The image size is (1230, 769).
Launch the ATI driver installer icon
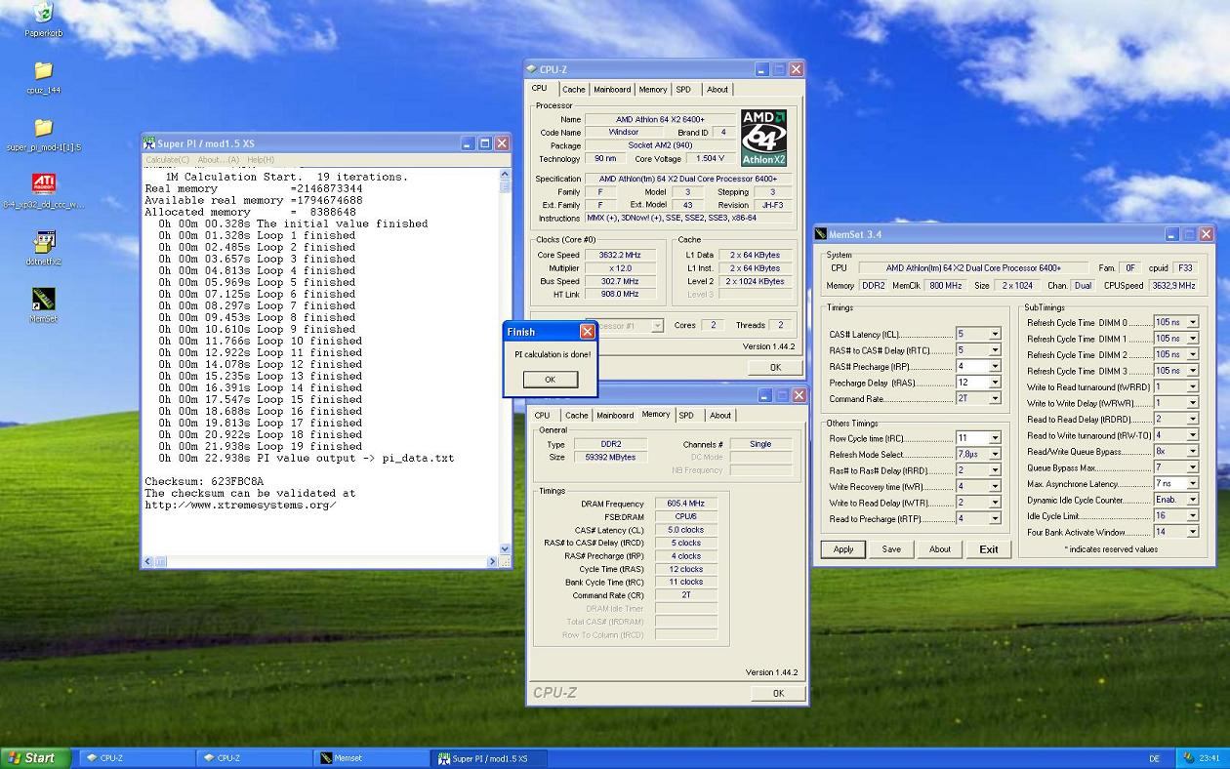pos(43,184)
